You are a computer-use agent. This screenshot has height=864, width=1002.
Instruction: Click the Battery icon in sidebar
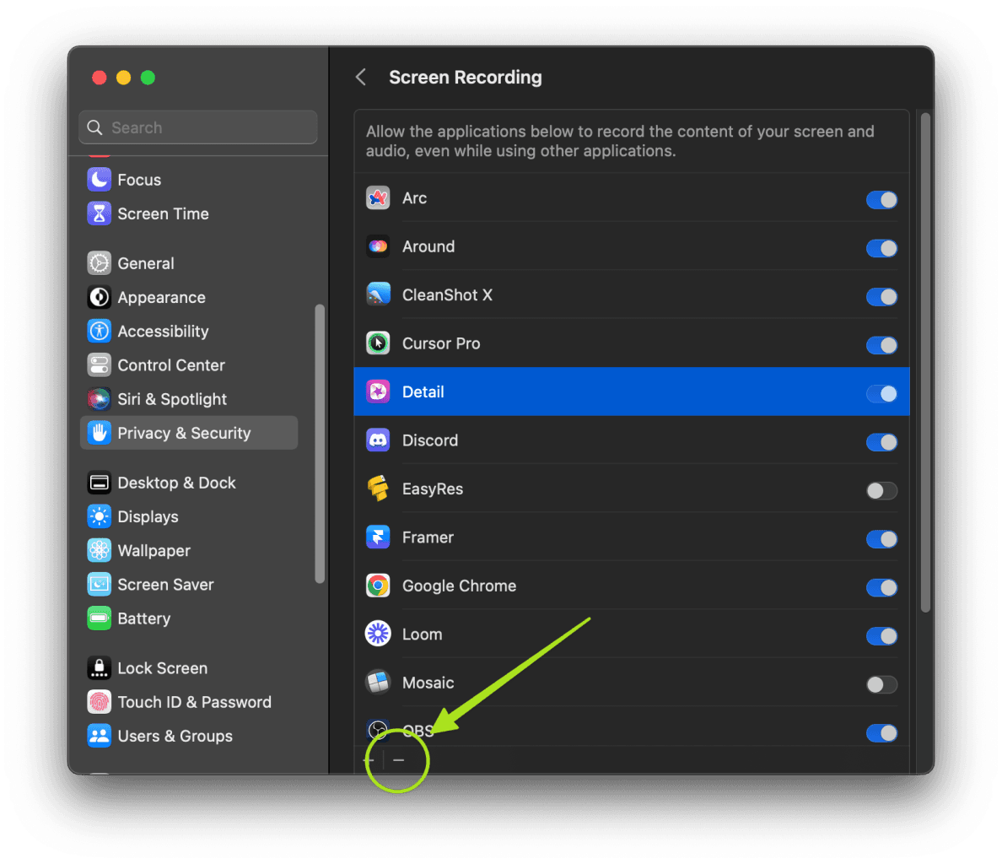[99, 618]
